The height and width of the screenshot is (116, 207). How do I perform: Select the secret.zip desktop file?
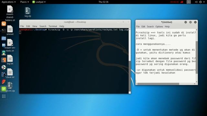(x=10, y=87)
